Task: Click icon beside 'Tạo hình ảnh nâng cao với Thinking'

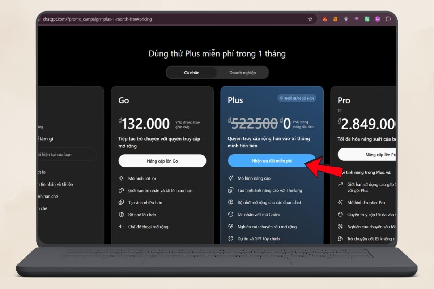Action: 230,190
